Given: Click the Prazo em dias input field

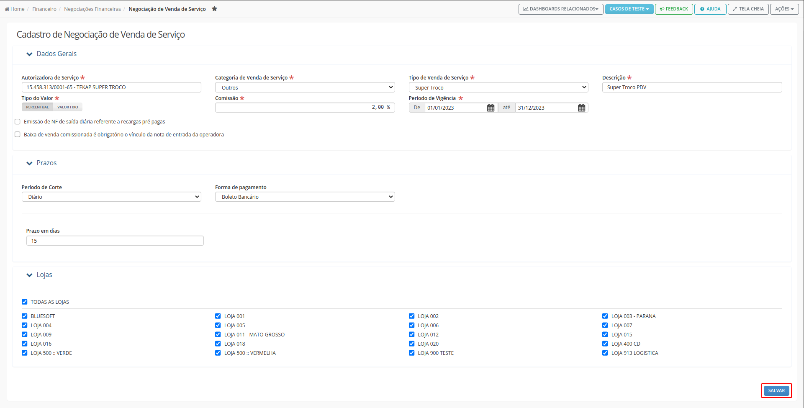Looking at the screenshot, I should (x=115, y=241).
